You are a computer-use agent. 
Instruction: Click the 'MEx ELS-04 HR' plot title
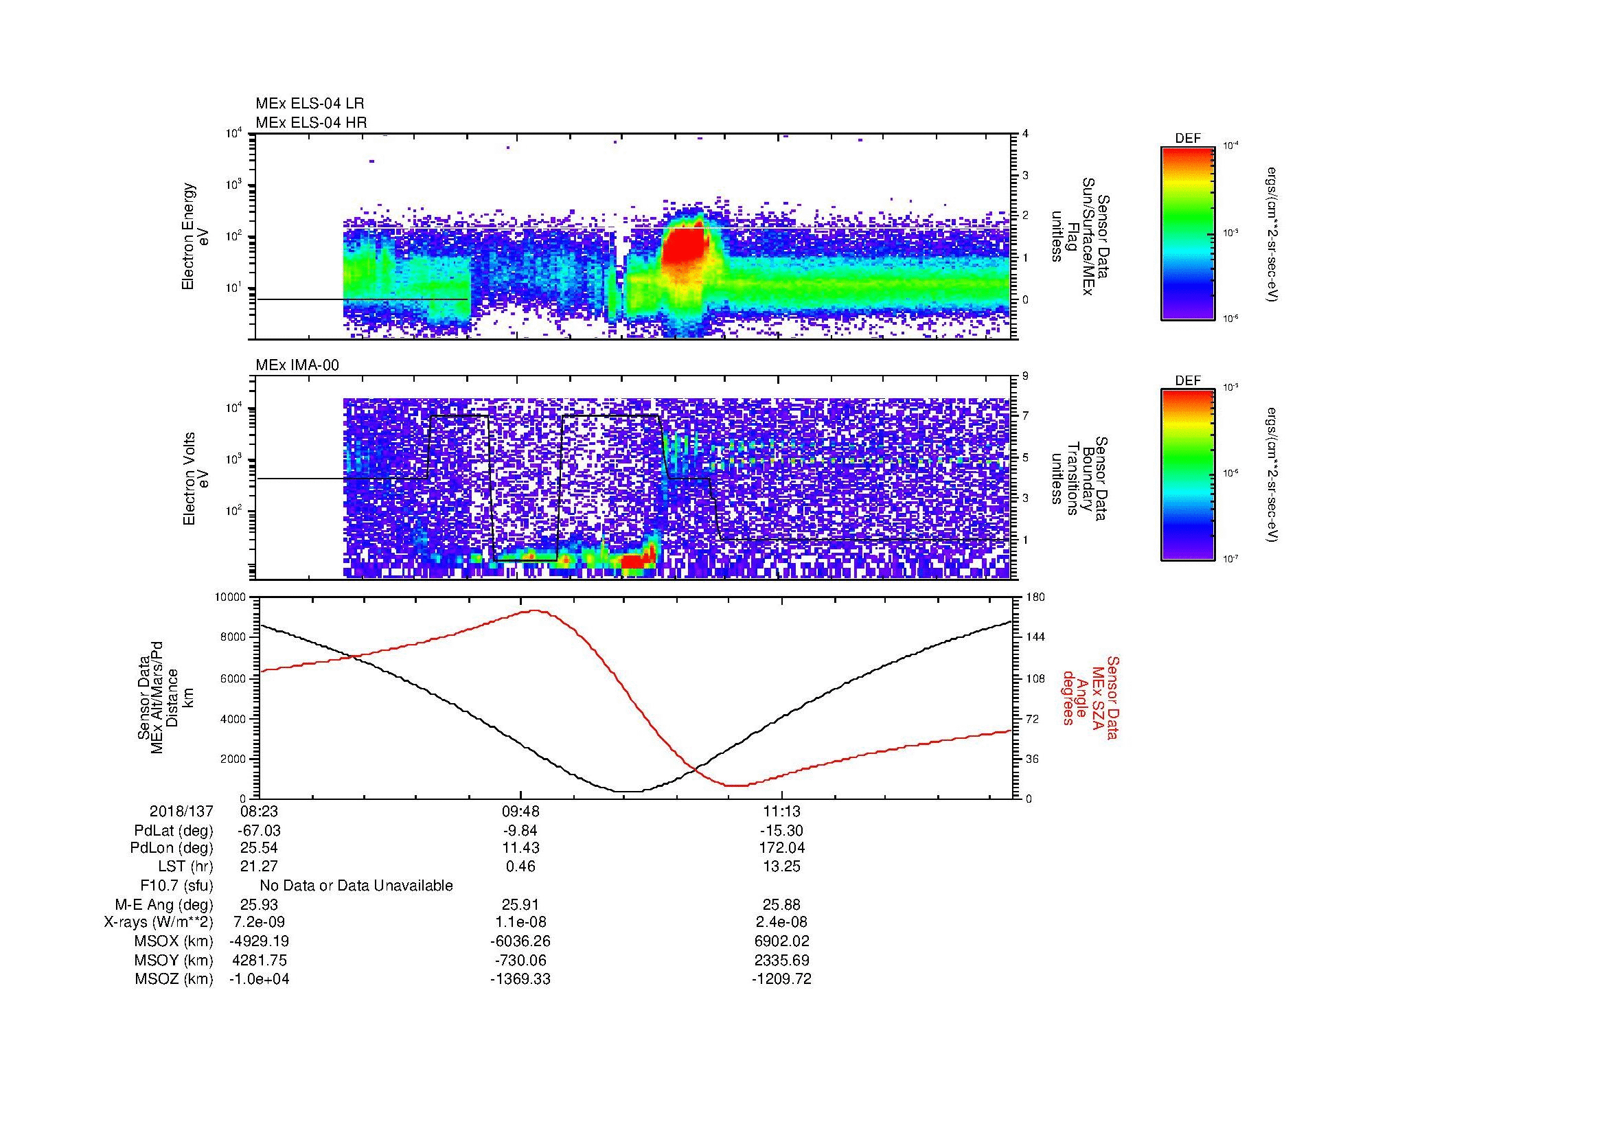[x=310, y=122]
